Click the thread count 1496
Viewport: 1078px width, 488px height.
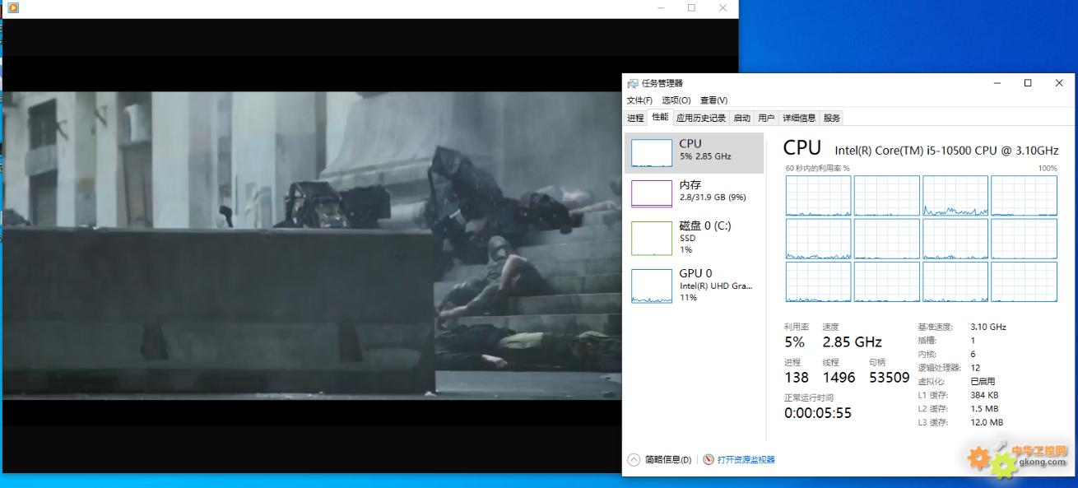click(839, 377)
